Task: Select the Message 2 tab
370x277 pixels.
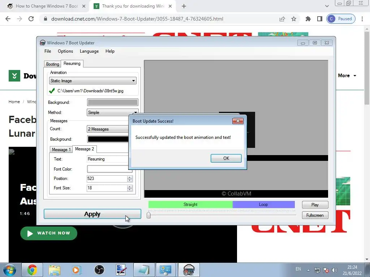Action: click(x=85, y=149)
